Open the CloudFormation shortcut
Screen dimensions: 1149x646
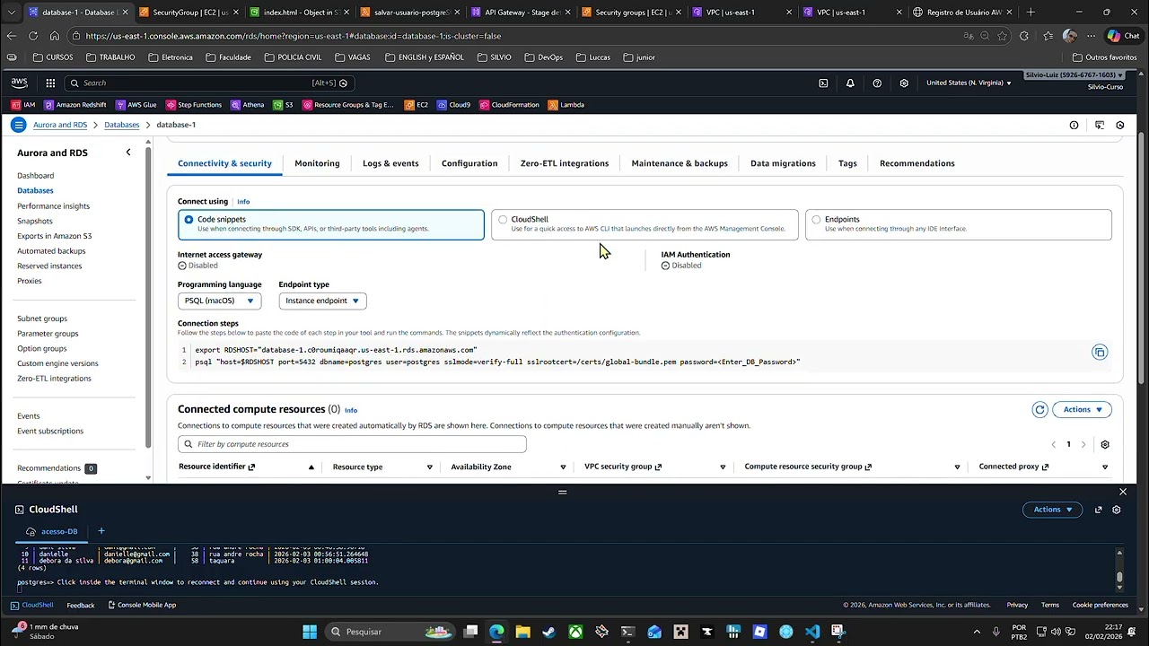coord(510,105)
